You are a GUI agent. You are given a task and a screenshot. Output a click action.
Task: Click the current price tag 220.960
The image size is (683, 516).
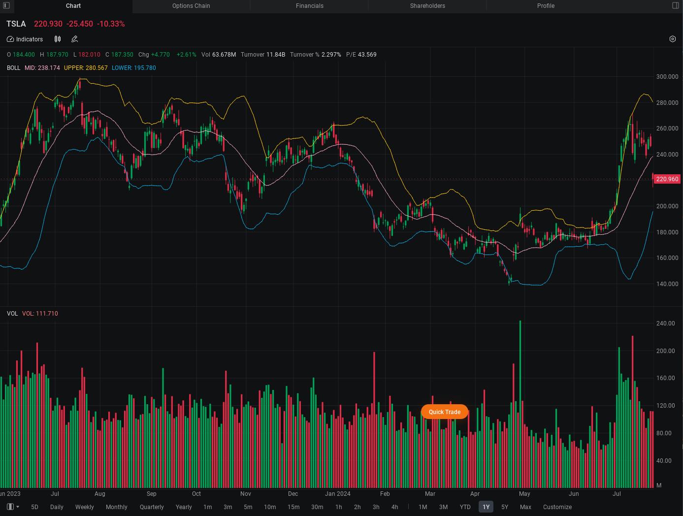pyautogui.click(x=667, y=179)
